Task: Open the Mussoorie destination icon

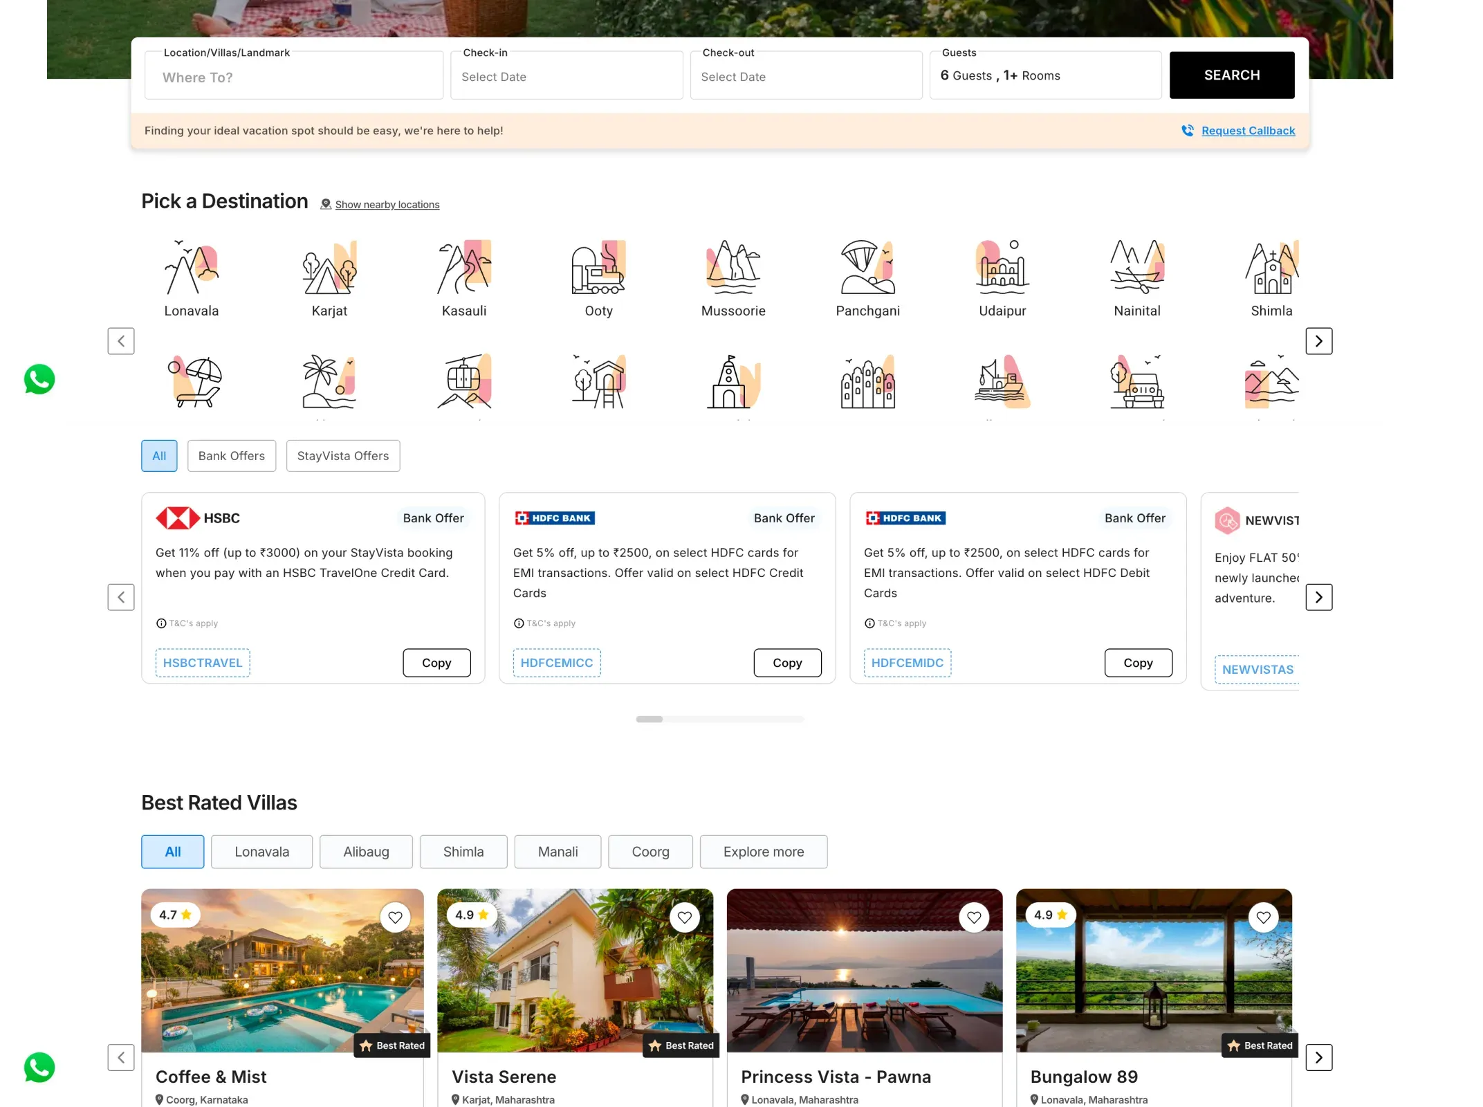Action: coord(733,268)
